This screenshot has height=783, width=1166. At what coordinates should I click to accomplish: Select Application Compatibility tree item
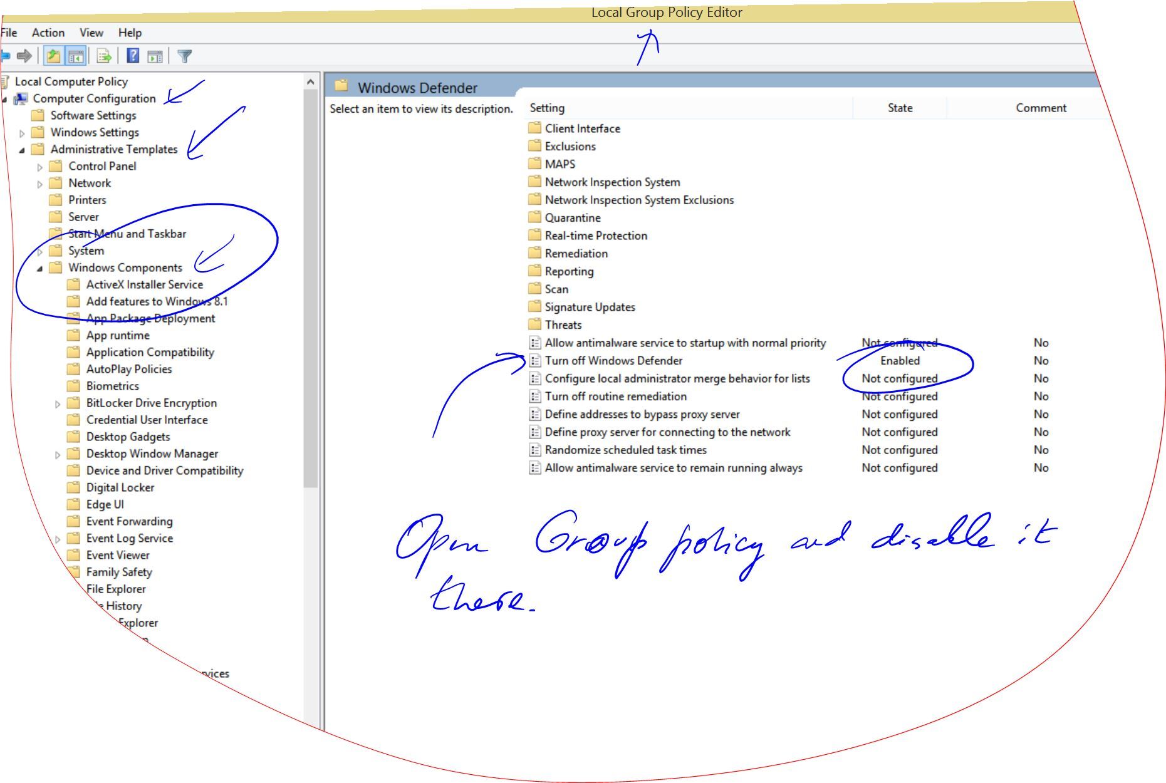click(150, 352)
